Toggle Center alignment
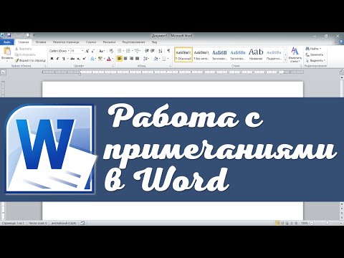Screen dimensions: 344x258 pyautogui.click(x=125, y=59)
